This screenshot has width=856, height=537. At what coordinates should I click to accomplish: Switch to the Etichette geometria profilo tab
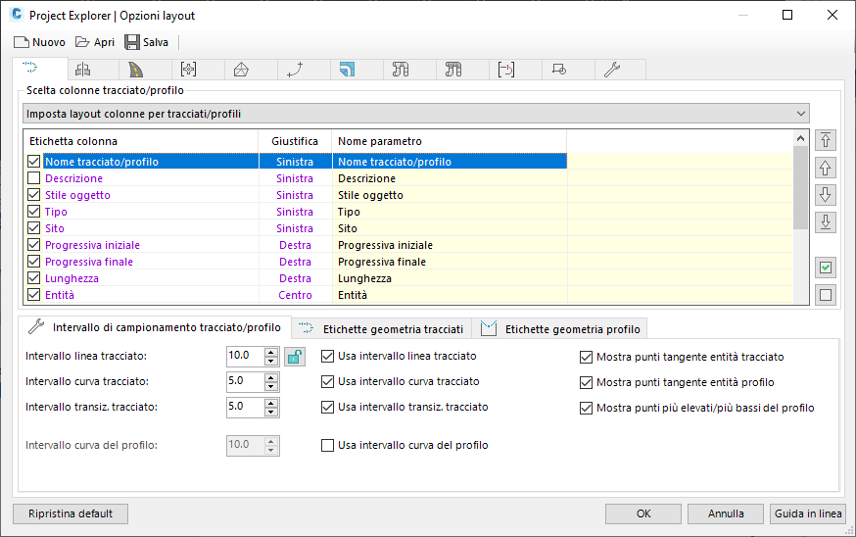(x=559, y=329)
